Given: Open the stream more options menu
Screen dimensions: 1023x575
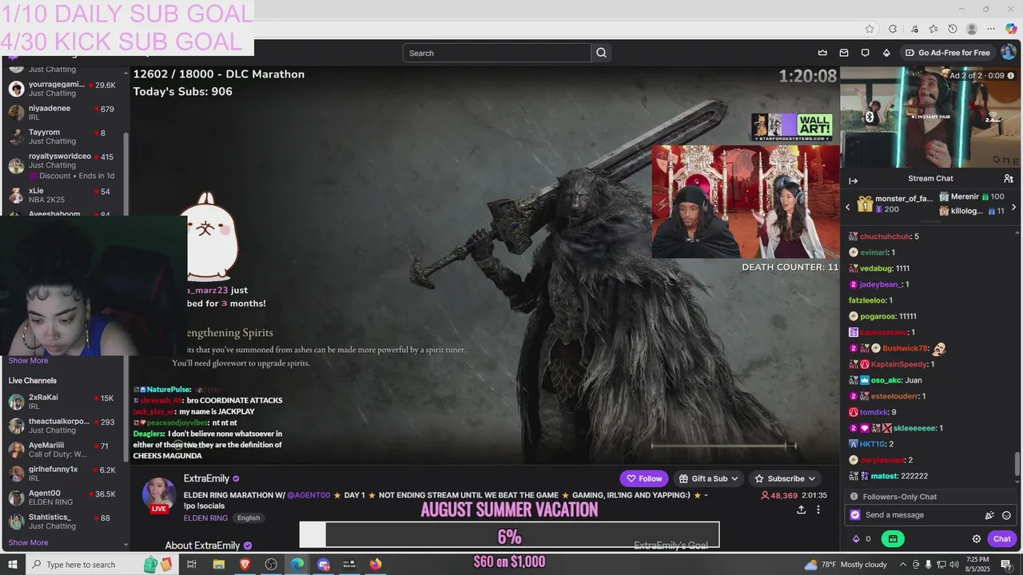Looking at the screenshot, I should pyautogui.click(x=818, y=510).
